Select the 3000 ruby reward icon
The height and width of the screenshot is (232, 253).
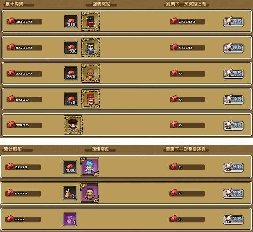tap(71, 22)
